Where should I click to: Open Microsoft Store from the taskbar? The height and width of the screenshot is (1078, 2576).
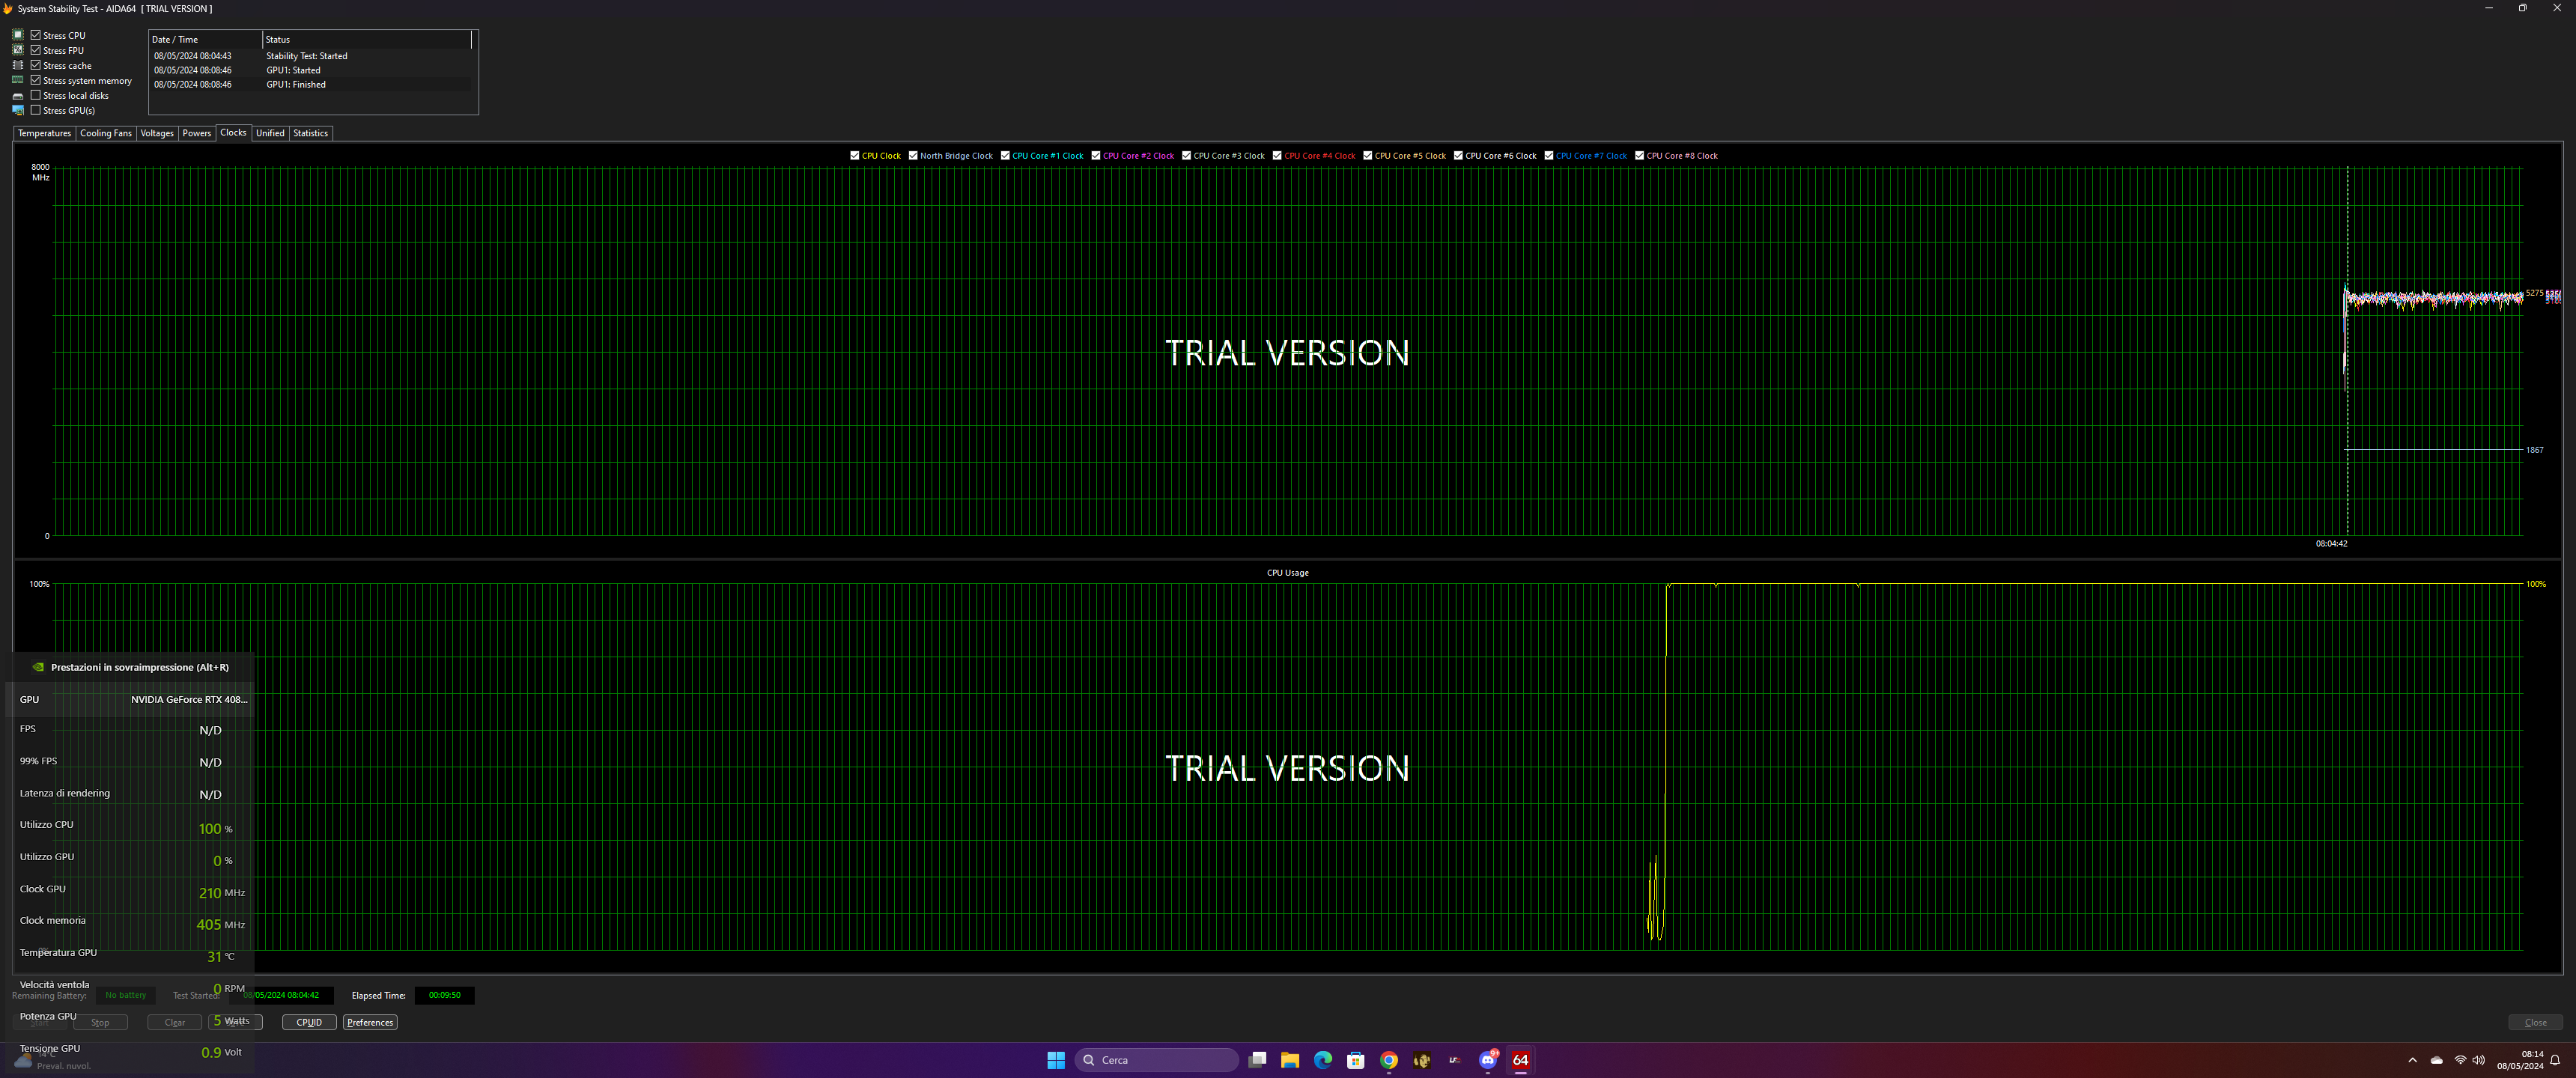(x=1356, y=1060)
